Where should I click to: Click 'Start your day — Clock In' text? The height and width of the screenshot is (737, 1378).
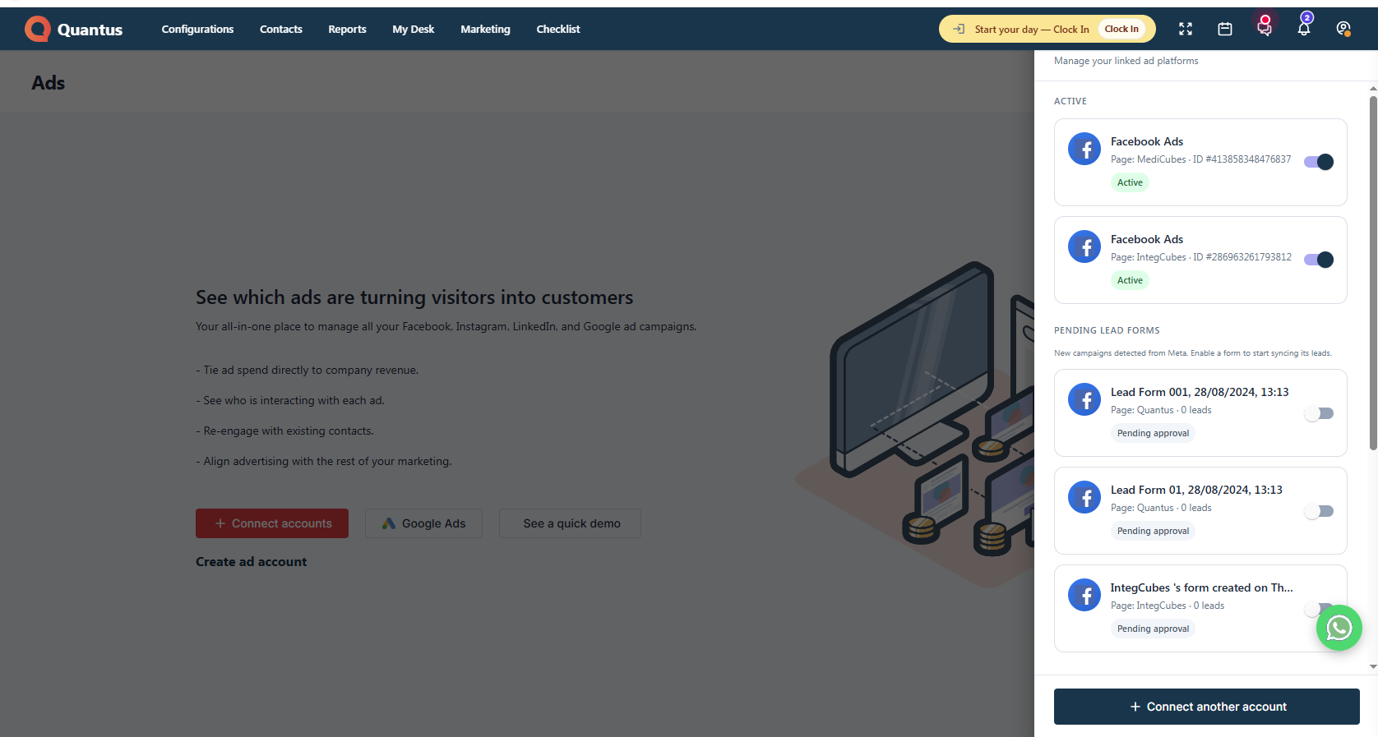(x=1032, y=30)
